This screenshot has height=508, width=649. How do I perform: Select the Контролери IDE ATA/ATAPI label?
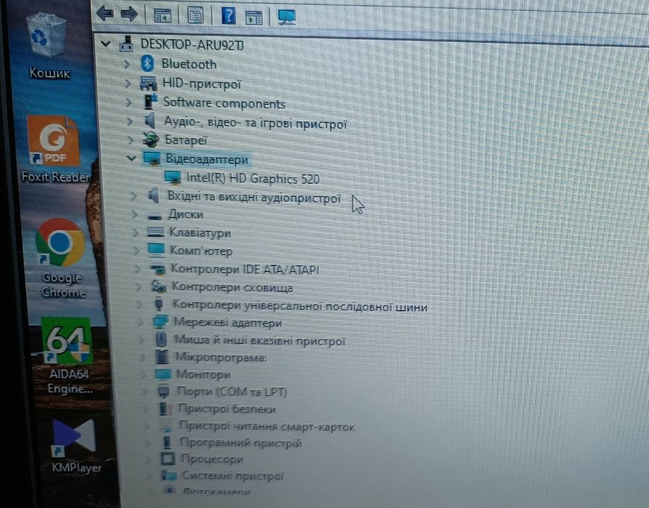point(245,270)
